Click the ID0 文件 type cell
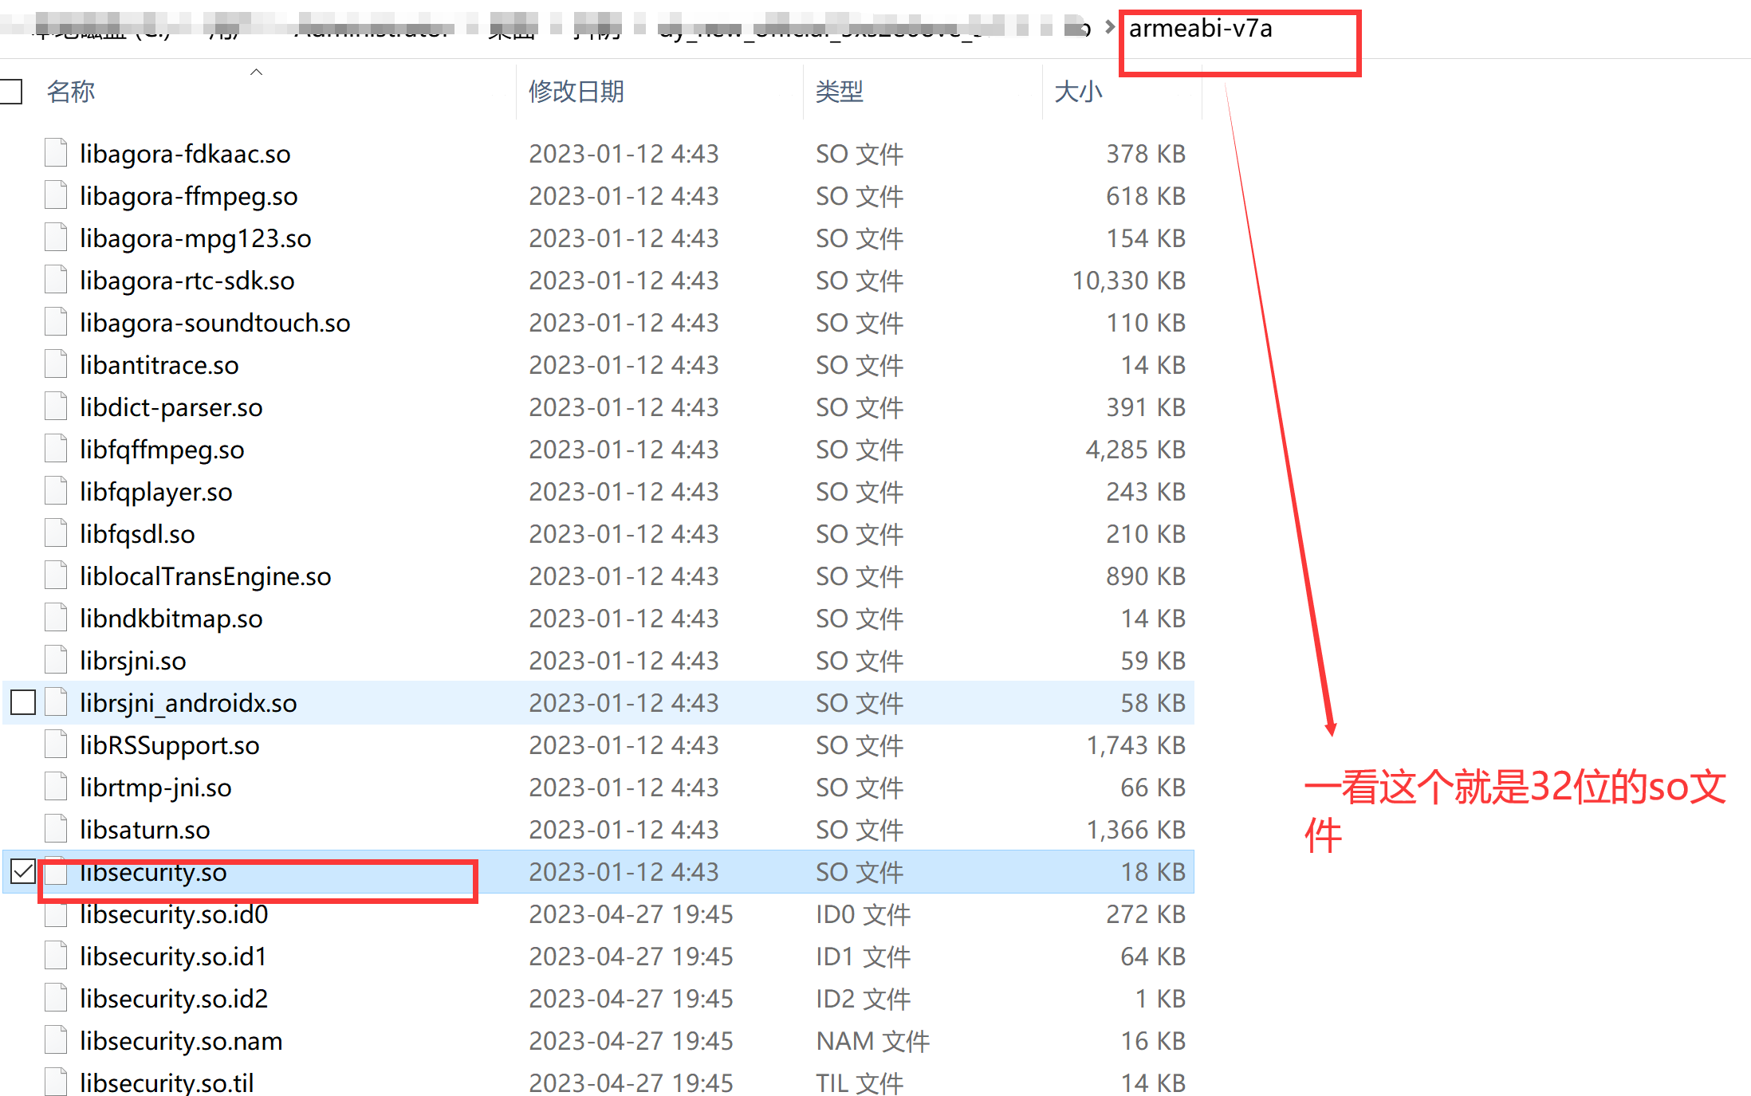Screen dimensions: 1751x1096 (x=863, y=913)
